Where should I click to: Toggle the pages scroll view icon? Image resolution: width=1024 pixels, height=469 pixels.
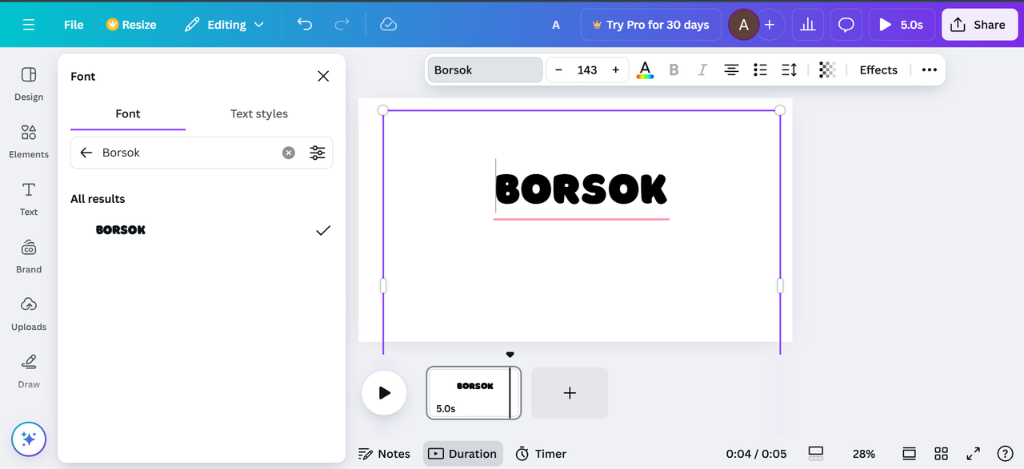click(910, 454)
